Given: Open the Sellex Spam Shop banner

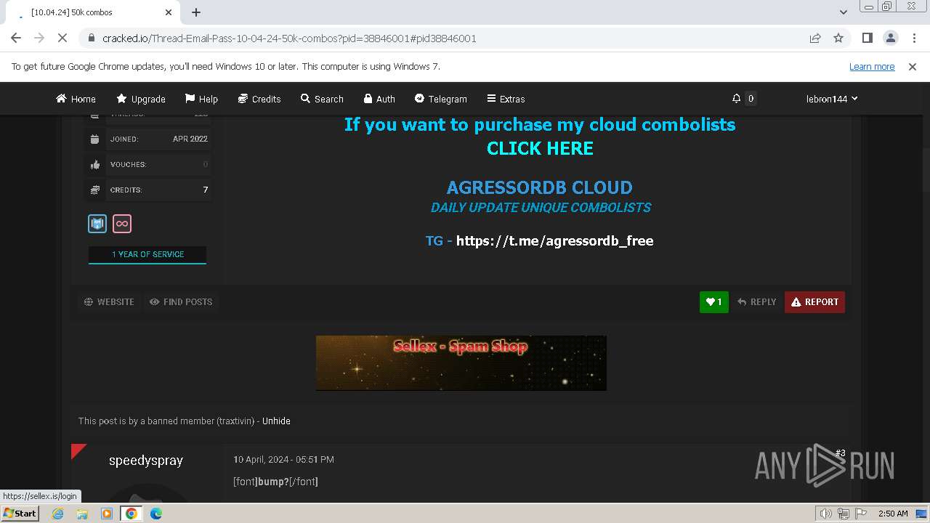Looking at the screenshot, I should pos(461,363).
